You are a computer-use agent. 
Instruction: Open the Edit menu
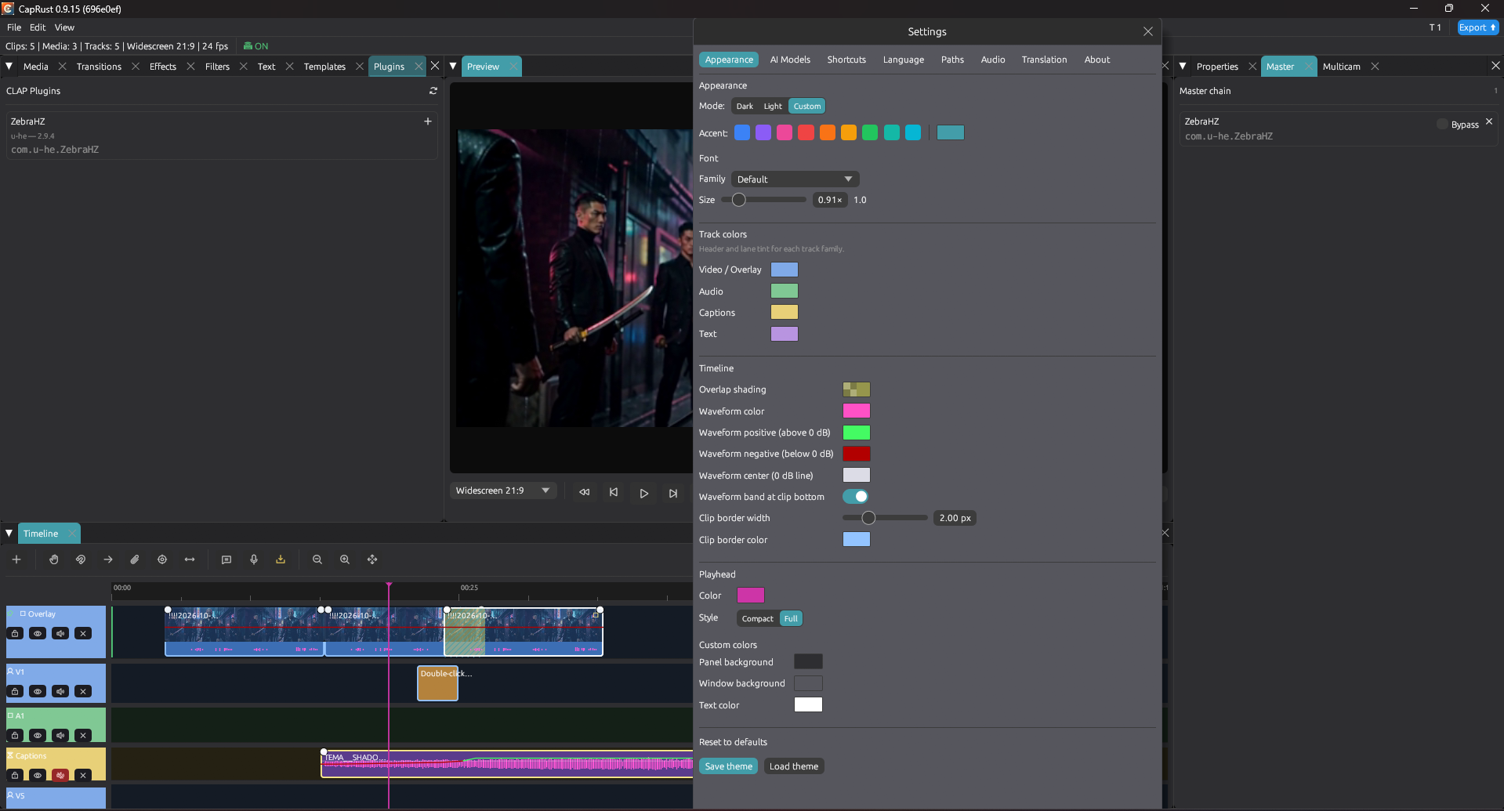38,27
